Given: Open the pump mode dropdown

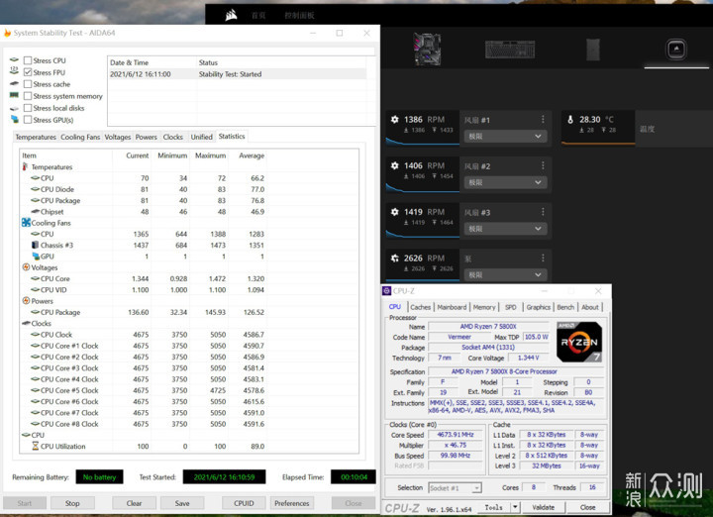Looking at the screenshot, I should point(505,275).
